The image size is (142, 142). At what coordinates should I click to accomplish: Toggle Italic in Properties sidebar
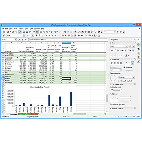point(115,51)
